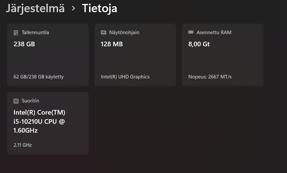Click the 128 MB video memory value
This screenshot has width=287, height=173.
click(x=112, y=44)
